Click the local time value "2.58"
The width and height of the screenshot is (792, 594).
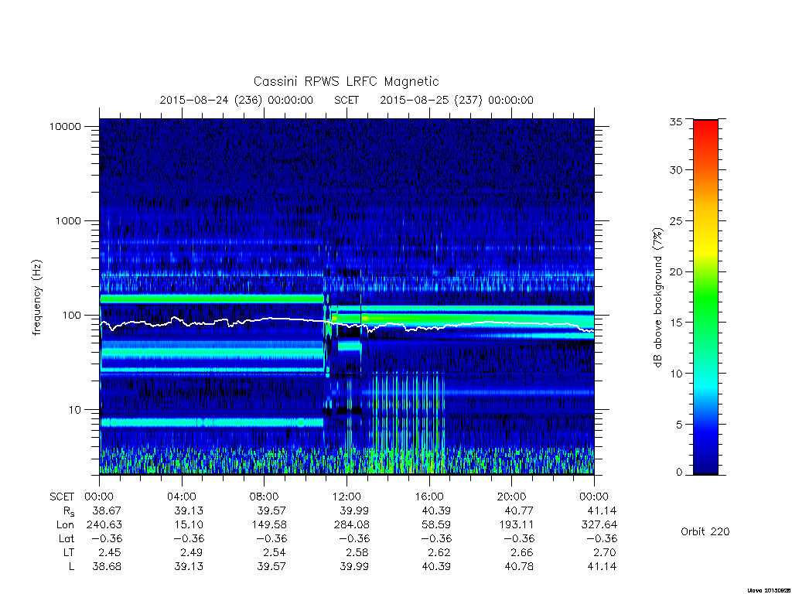tap(357, 552)
